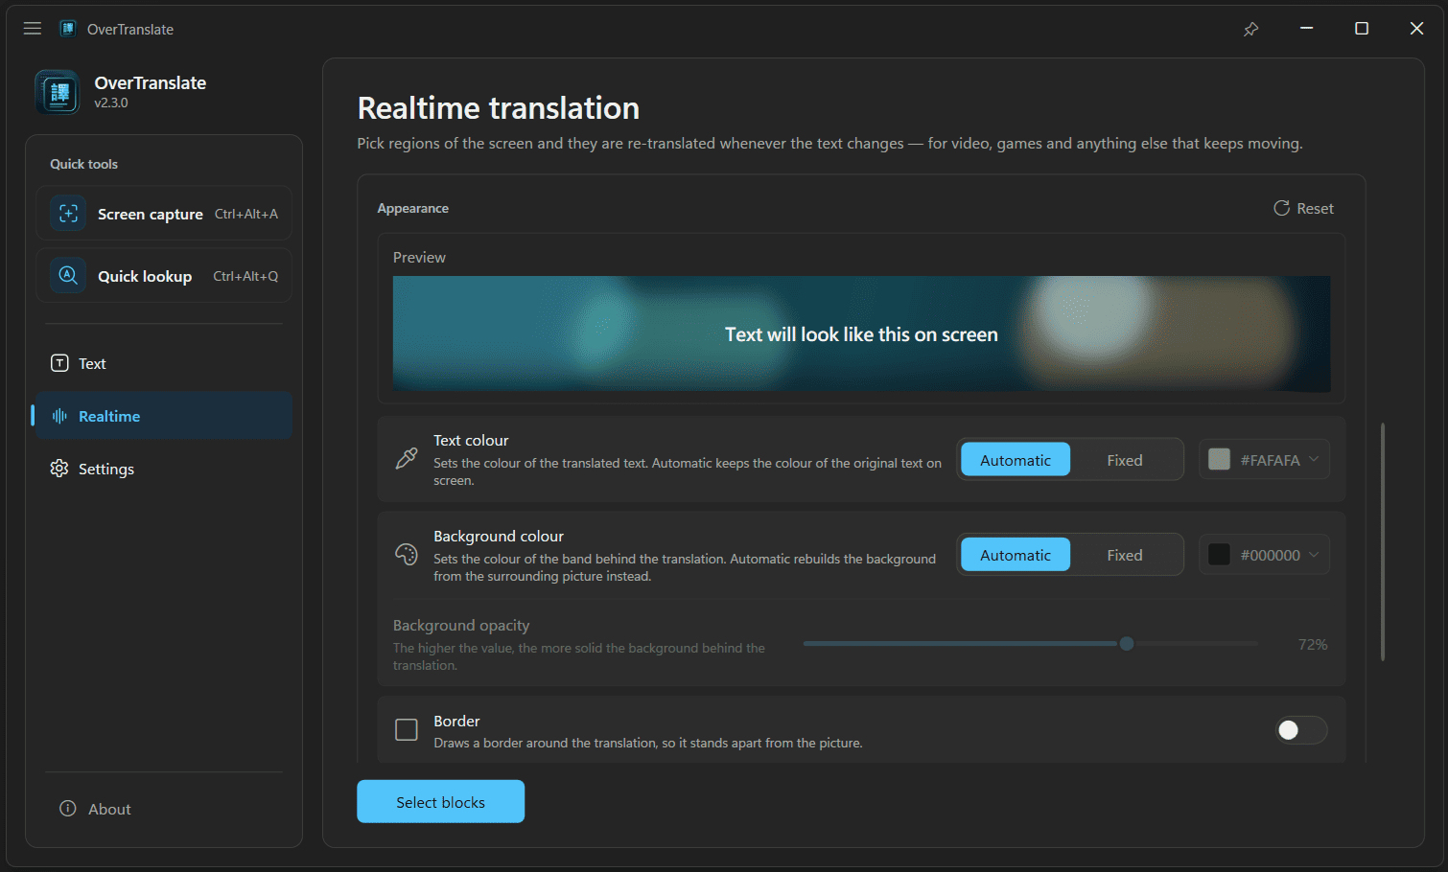Set Text colour to Fixed
Image resolution: width=1448 pixels, height=872 pixels.
pyautogui.click(x=1125, y=460)
